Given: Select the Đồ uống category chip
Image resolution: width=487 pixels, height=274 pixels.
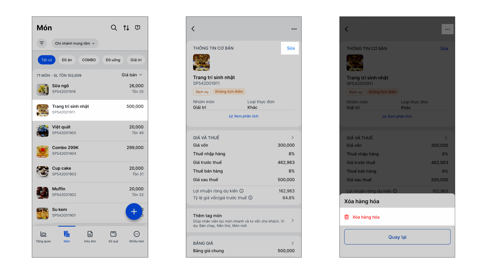Looking at the screenshot, I should (x=113, y=60).
